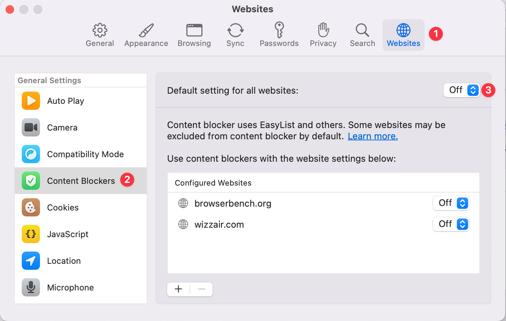Click the Learn more link
This screenshot has width=506, height=321.
pyautogui.click(x=373, y=136)
